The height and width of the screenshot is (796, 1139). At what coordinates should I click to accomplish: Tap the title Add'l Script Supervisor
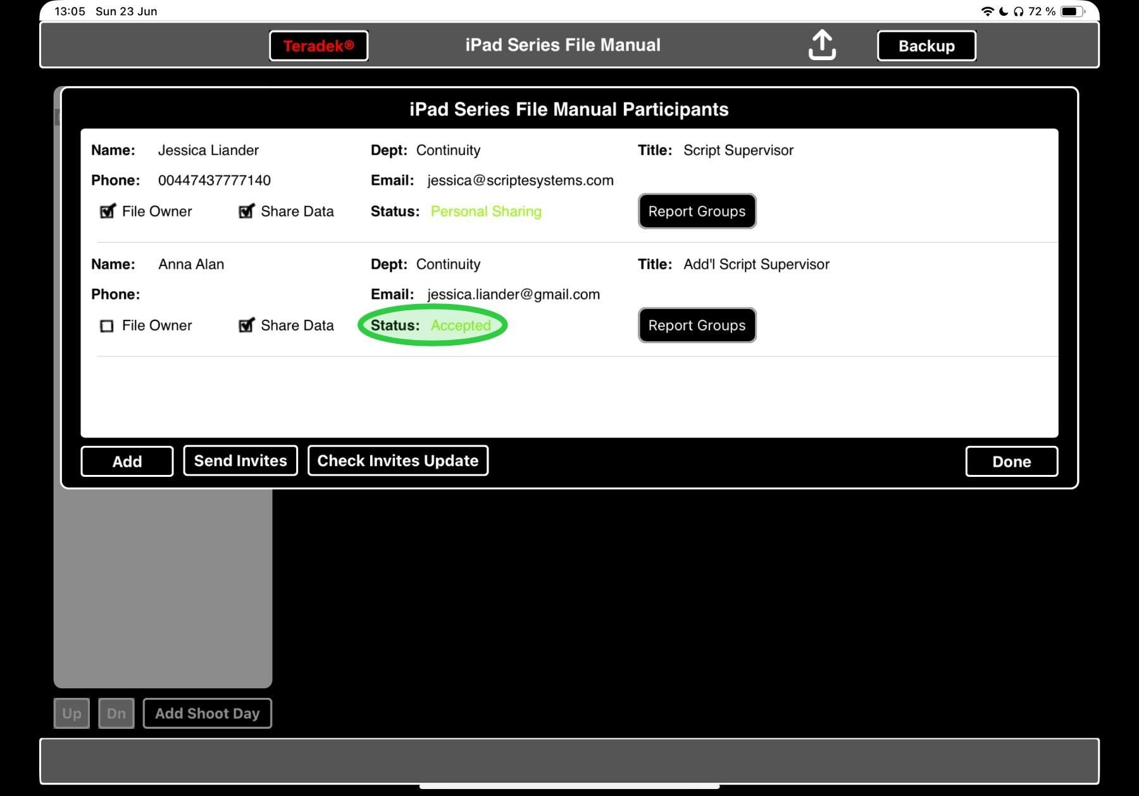[x=756, y=264]
